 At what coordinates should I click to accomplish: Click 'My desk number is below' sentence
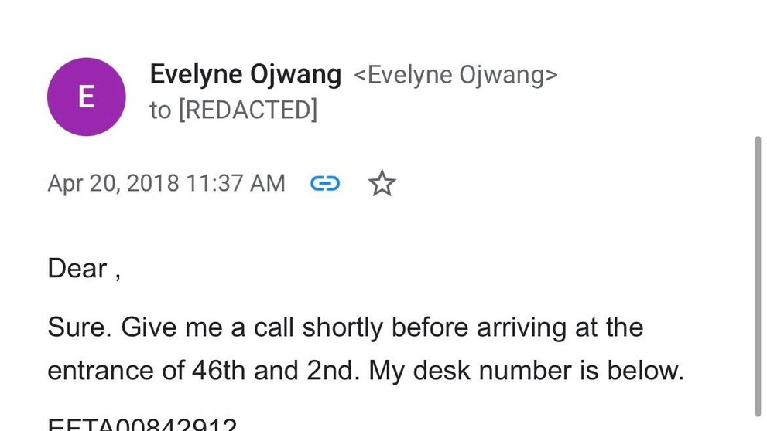point(526,372)
